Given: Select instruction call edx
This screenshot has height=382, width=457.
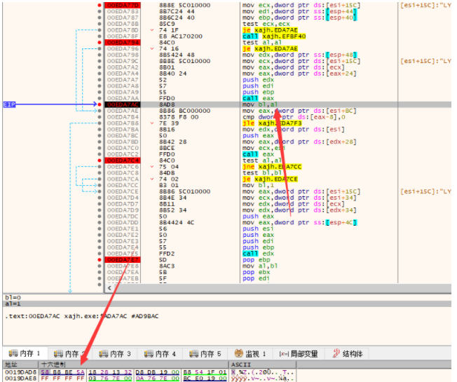Looking at the screenshot, I should (x=258, y=254).
